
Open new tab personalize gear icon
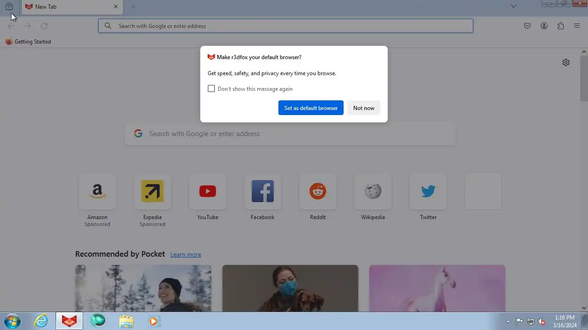click(x=566, y=62)
